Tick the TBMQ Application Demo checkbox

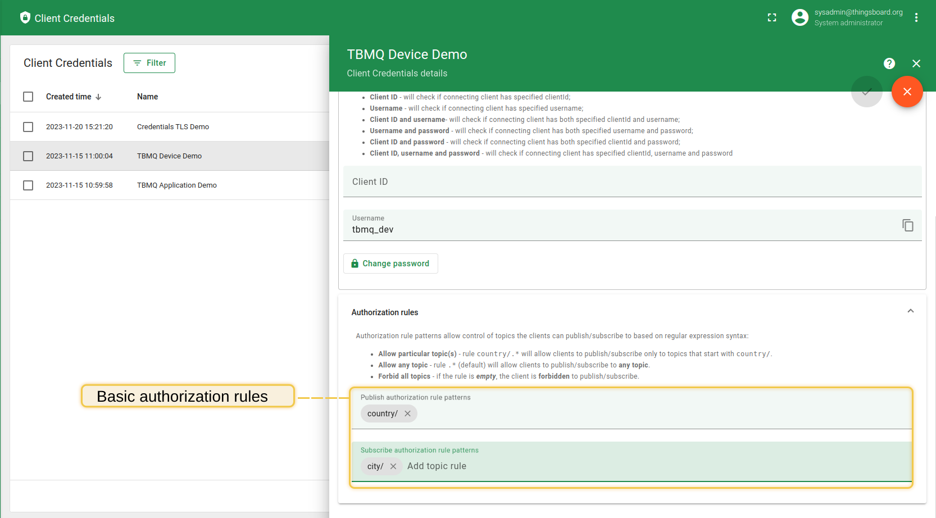coord(28,185)
